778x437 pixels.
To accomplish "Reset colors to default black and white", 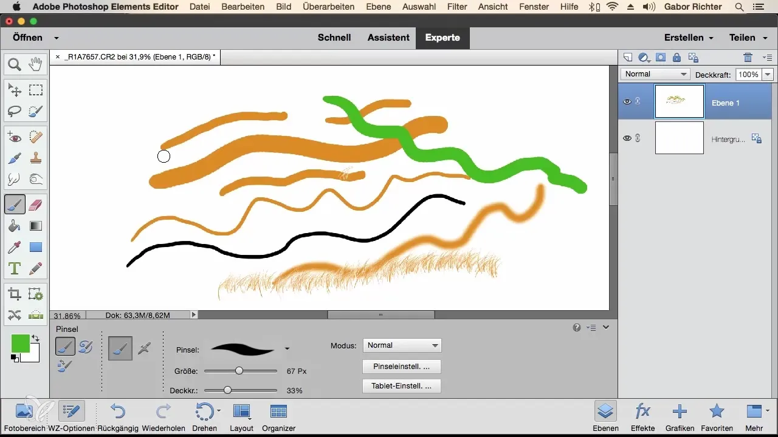I will tap(15, 358).
